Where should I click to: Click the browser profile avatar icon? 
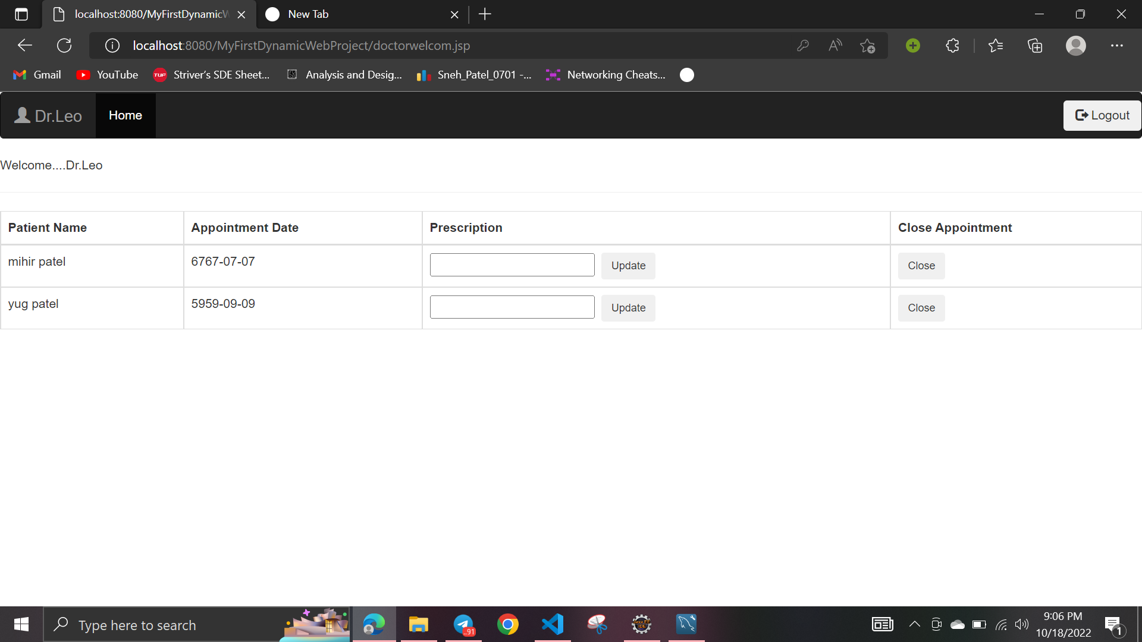click(1076, 45)
